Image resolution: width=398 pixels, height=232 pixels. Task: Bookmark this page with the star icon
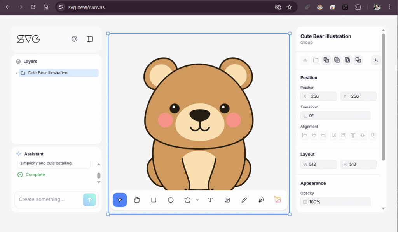289,7
